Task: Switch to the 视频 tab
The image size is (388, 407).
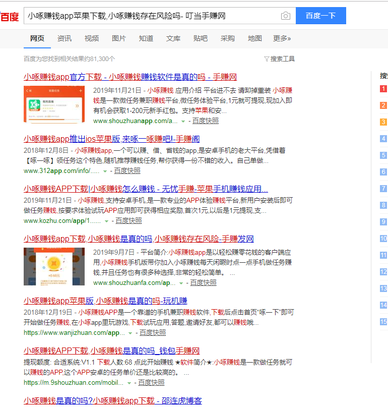Action: [x=92, y=38]
